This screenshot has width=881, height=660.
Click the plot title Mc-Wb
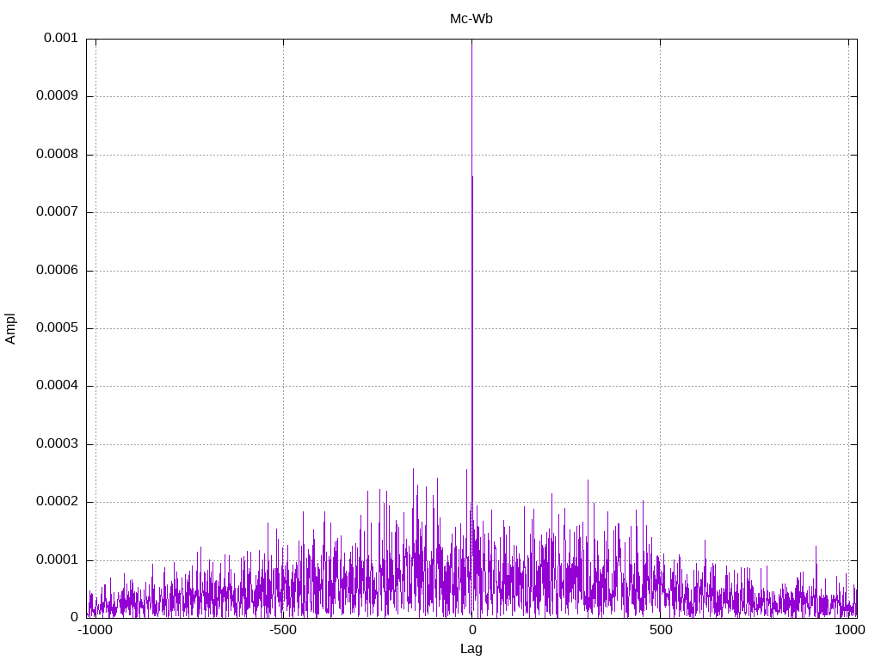(471, 18)
